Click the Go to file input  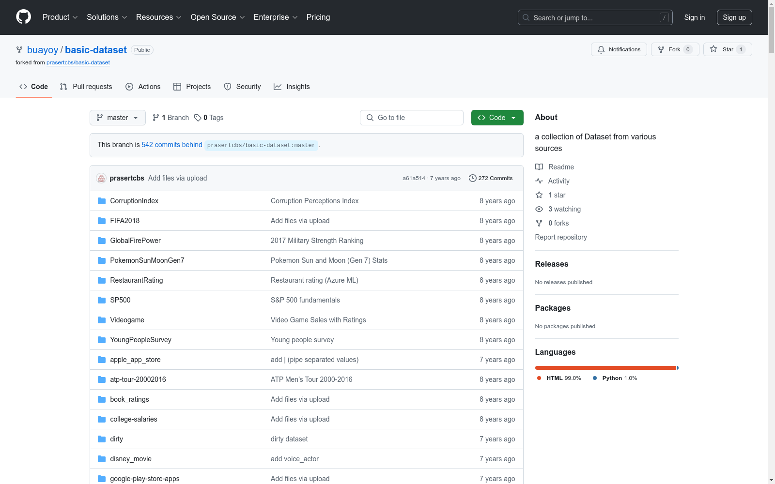[x=412, y=118]
